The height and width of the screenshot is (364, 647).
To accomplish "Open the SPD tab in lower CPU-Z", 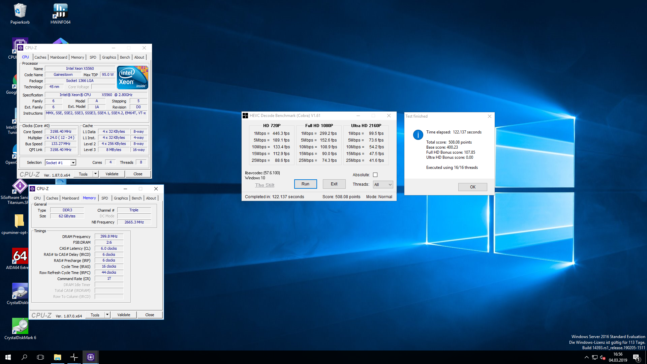I will click(105, 198).
